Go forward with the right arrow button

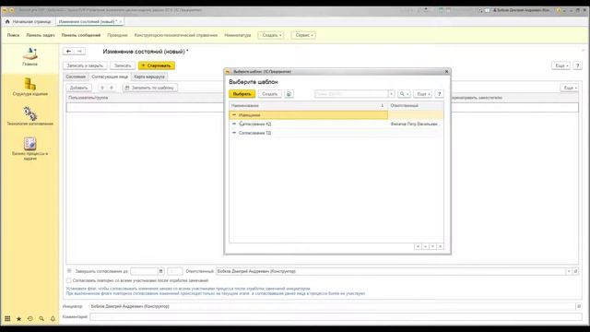click(79, 52)
